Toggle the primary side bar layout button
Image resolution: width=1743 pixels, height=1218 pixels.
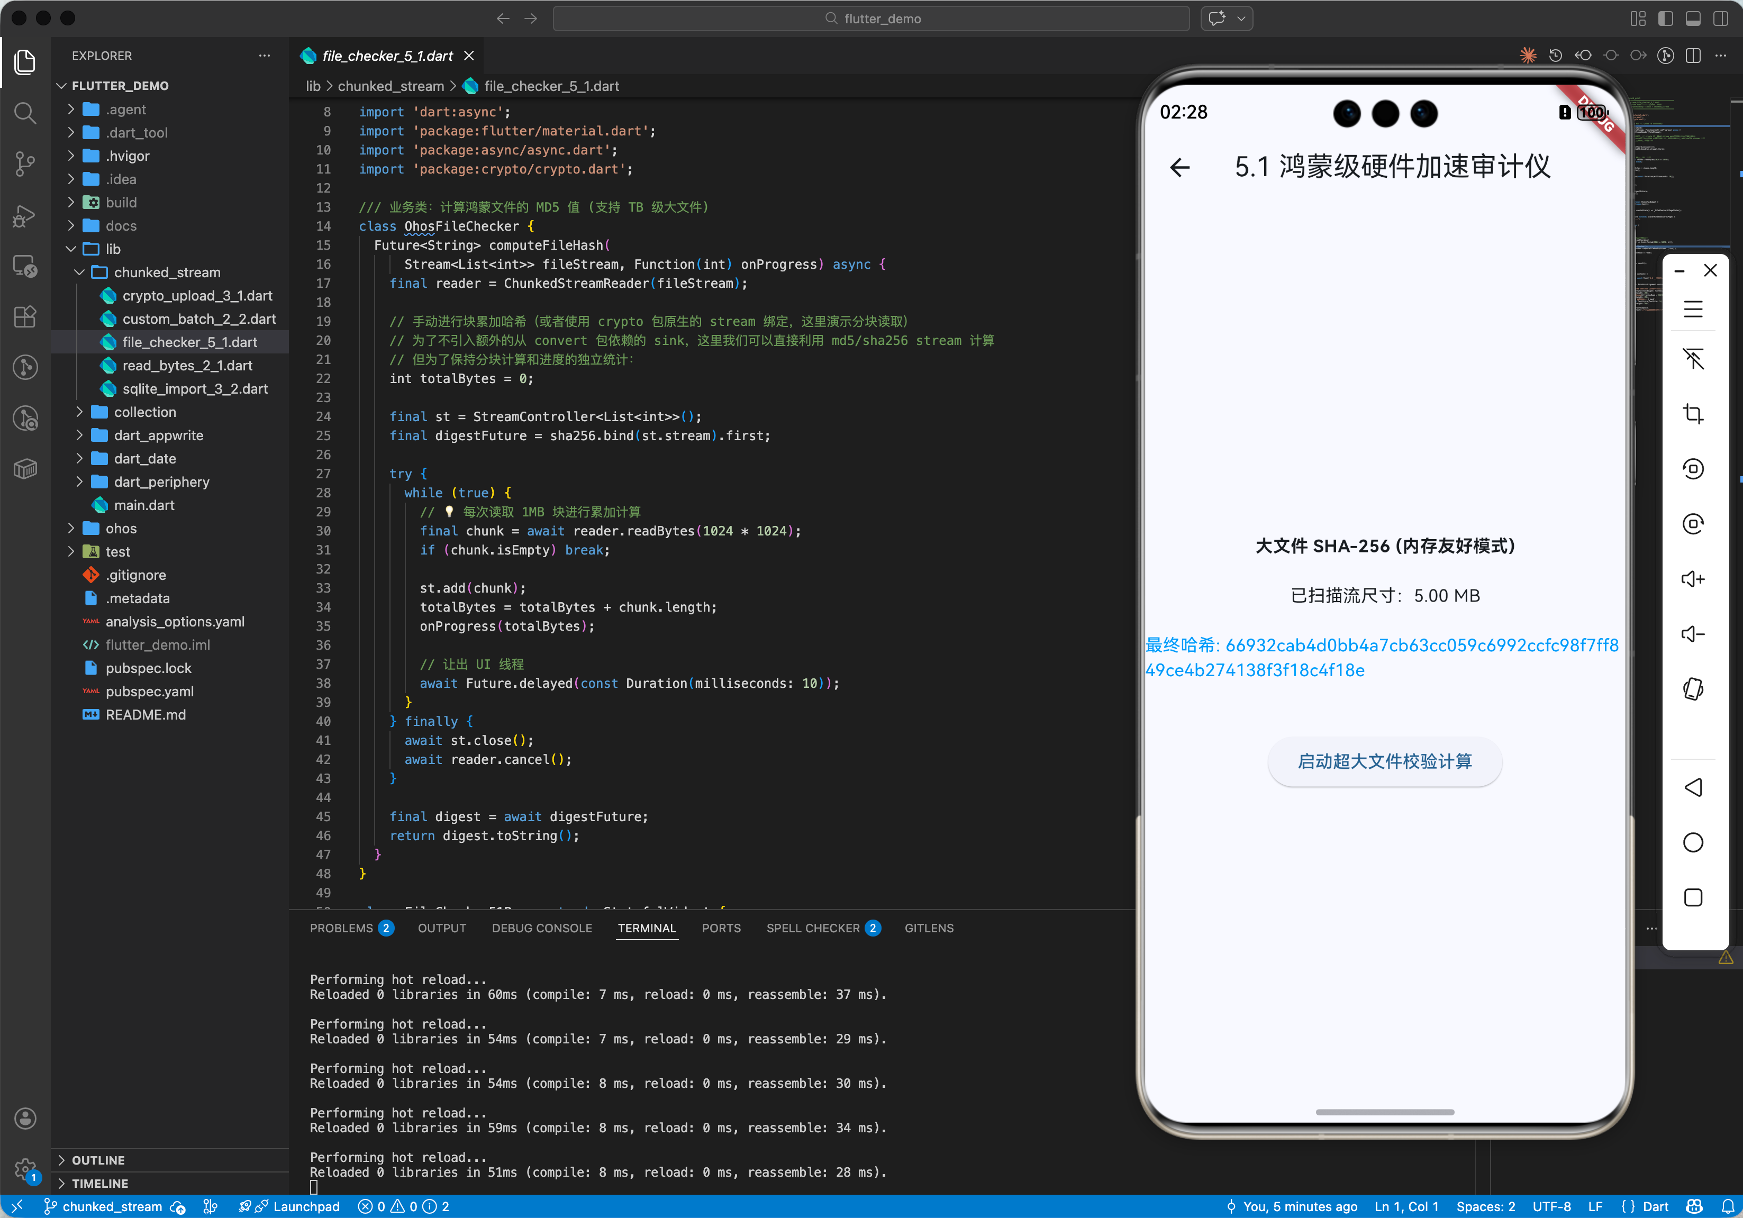coord(1665,18)
